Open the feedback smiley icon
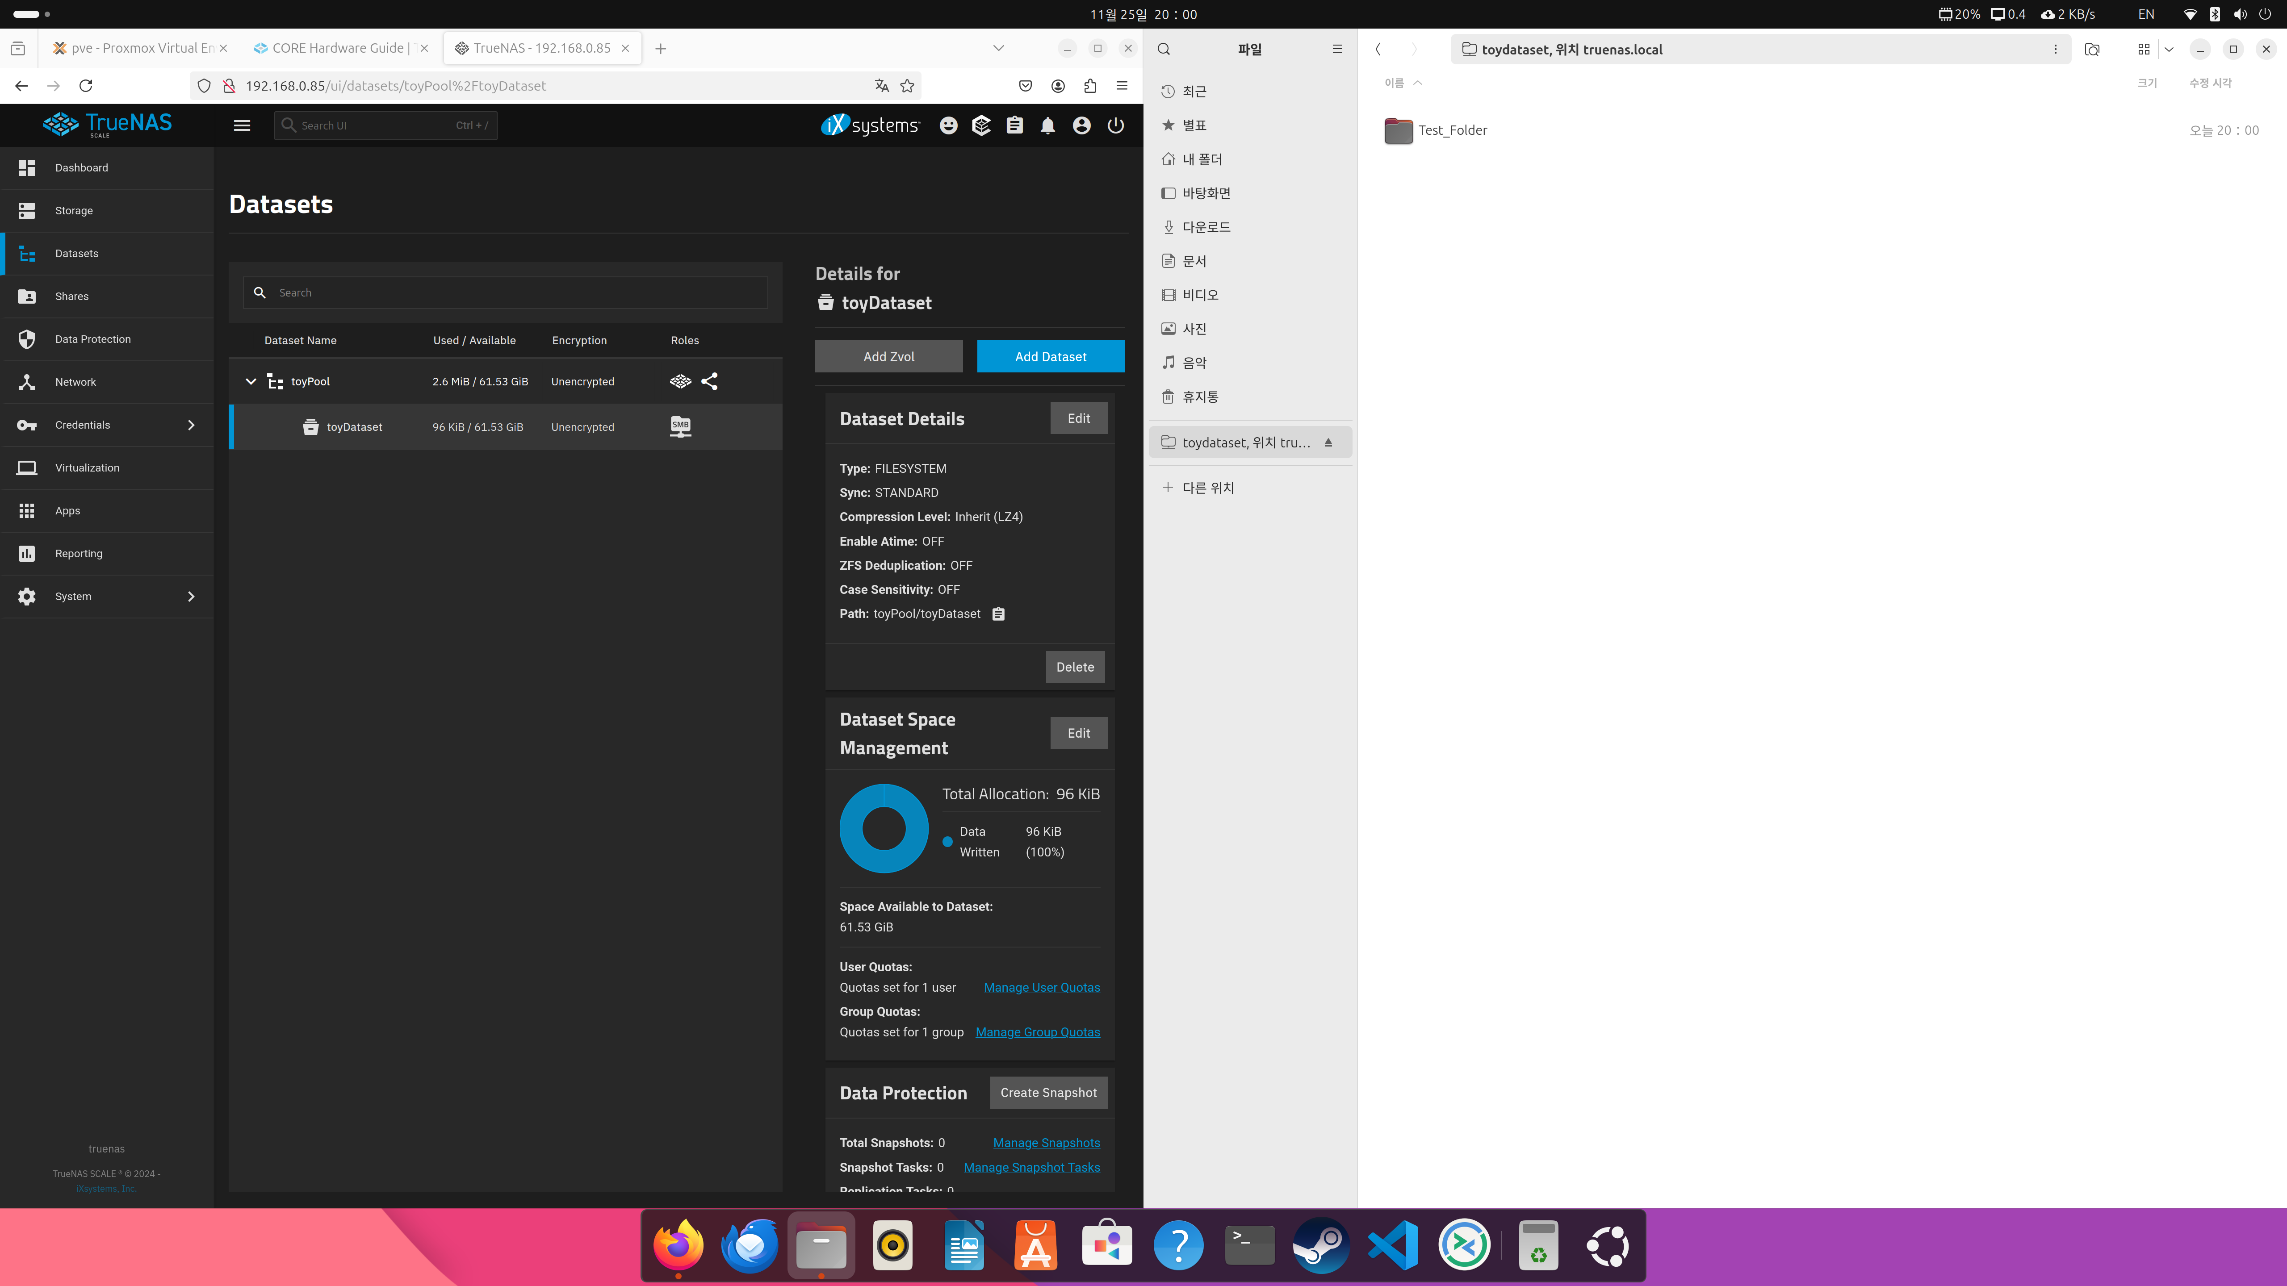The height and width of the screenshot is (1286, 2287). 948,125
